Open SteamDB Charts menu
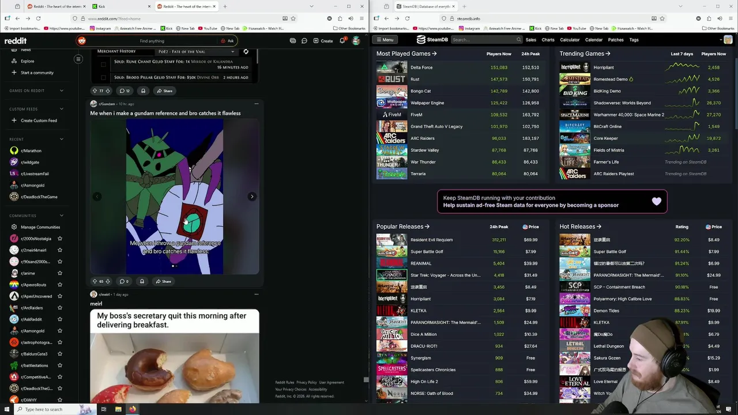The width and height of the screenshot is (738, 415). [x=548, y=40]
